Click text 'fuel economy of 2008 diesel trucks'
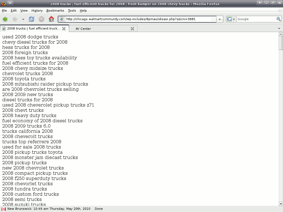Viewport: 283px width, 212px height. [x=42, y=121]
